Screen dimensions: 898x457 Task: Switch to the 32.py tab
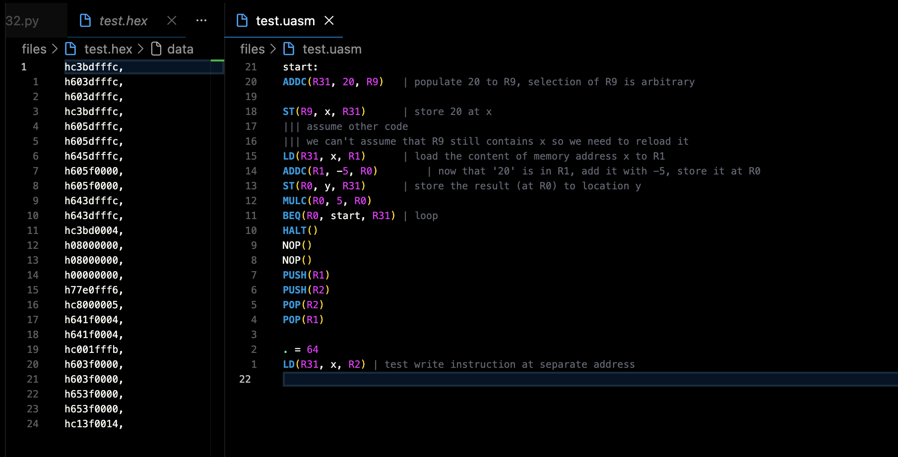point(22,21)
